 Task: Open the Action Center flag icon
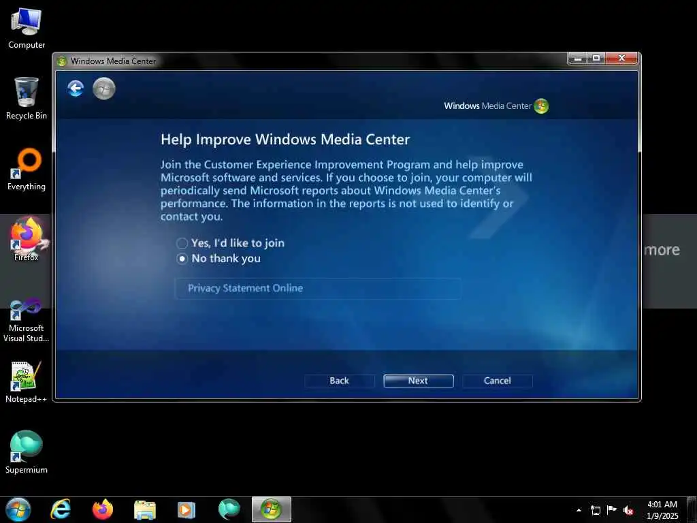coord(612,510)
